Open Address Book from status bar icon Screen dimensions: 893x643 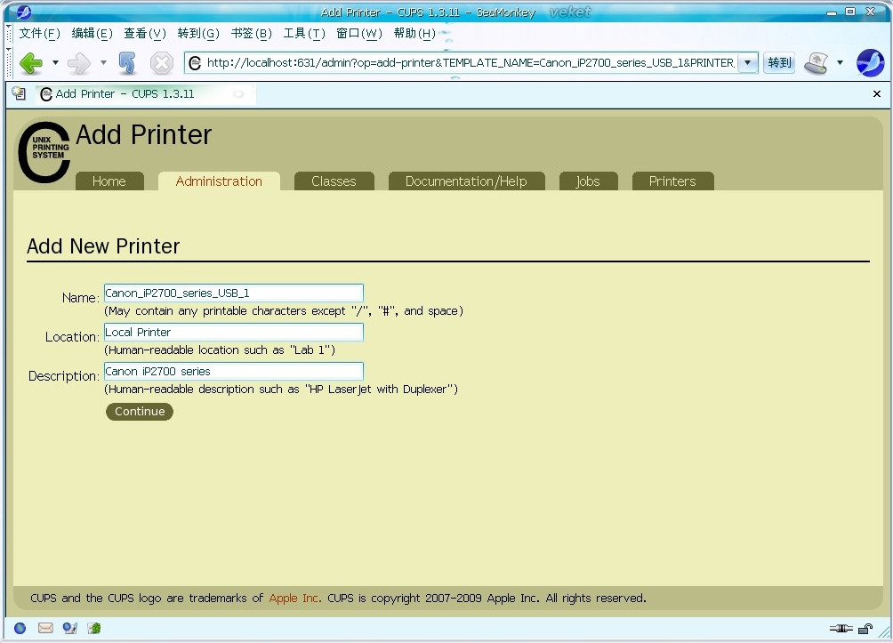tap(94, 628)
